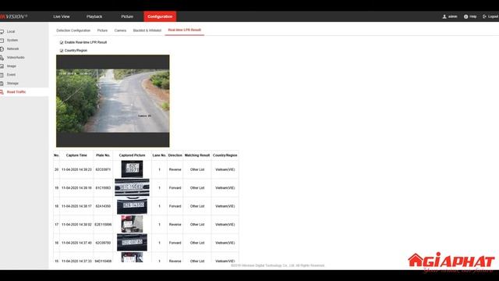Viewport: 499px width, 281px height.
Task: Click the Country/Region column header
Action: point(225,155)
